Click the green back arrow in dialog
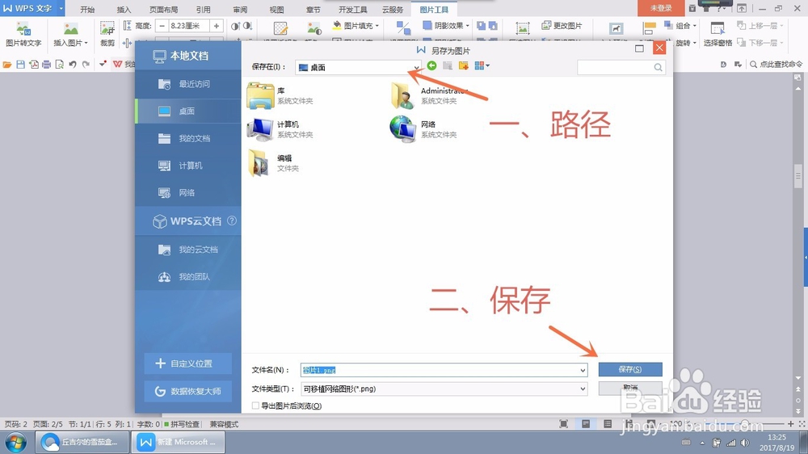 point(431,66)
